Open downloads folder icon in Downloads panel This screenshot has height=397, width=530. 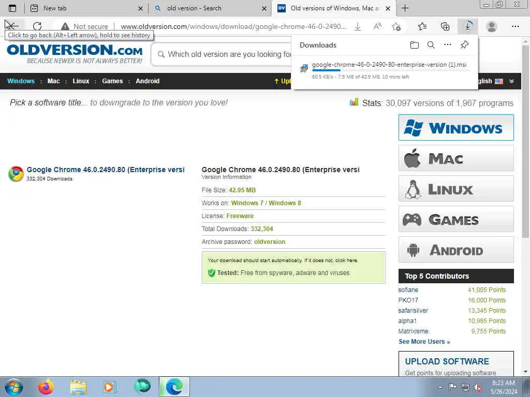[415, 45]
